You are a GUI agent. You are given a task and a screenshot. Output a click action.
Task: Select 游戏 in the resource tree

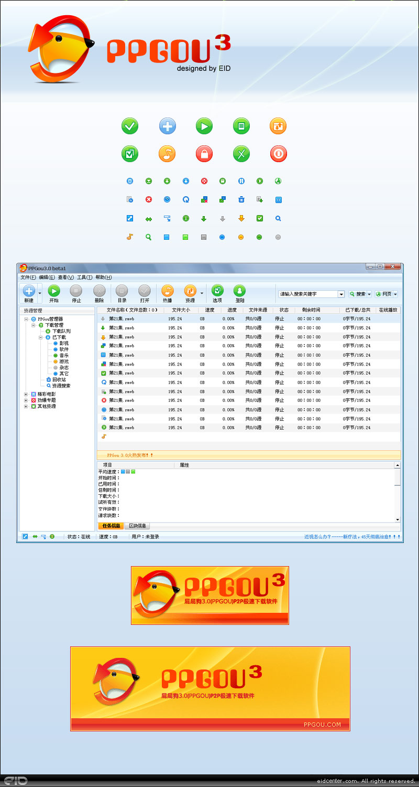(64, 361)
